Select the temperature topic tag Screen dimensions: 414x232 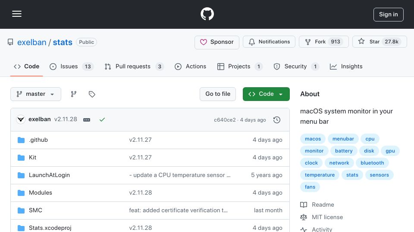coord(320,175)
